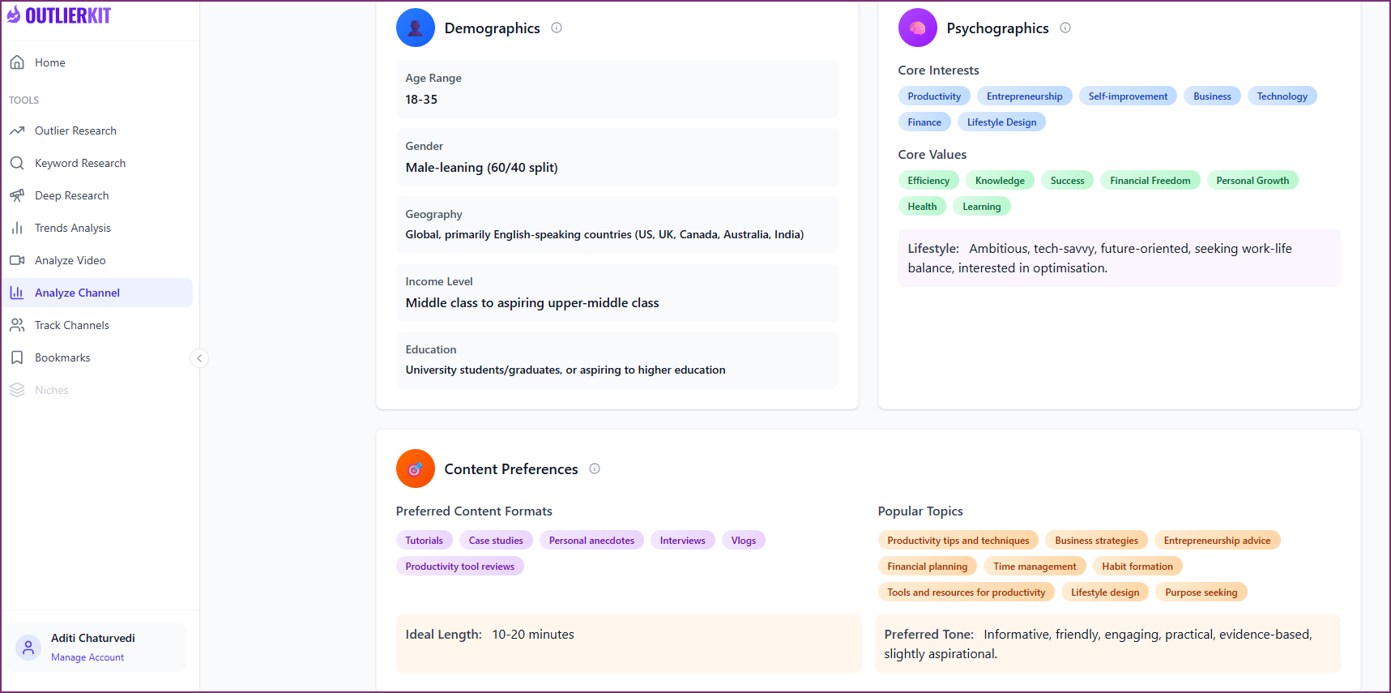Click the Tutorials content format tag
The image size is (1391, 693).
pyautogui.click(x=424, y=541)
